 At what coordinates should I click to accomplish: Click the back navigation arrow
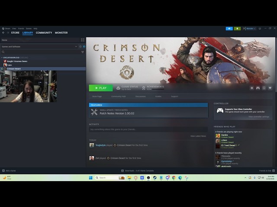click(x=3, y=33)
